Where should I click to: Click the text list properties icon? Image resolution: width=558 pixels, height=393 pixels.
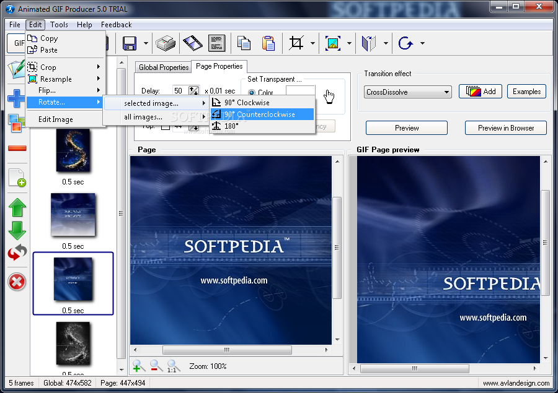(x=217, y=43)
